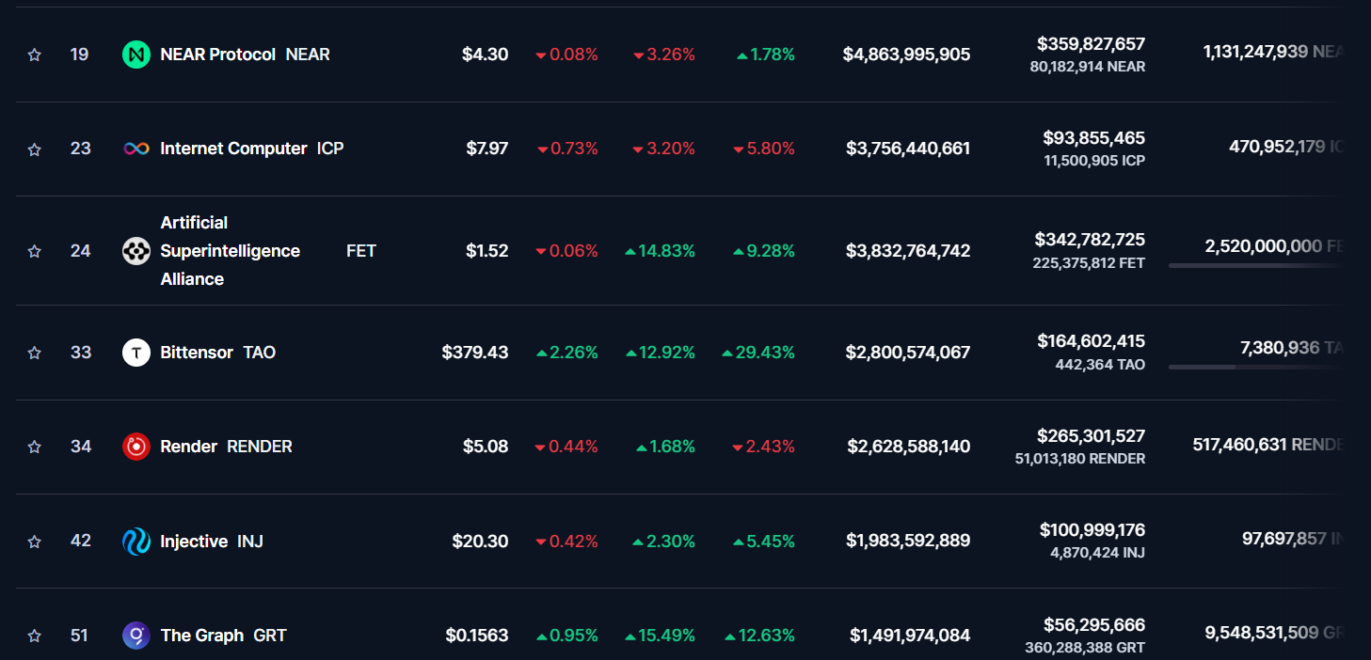Star NEAR Protocol to add to watchlist
This screenshot has height=660, width=1371.
click(35, 55)
